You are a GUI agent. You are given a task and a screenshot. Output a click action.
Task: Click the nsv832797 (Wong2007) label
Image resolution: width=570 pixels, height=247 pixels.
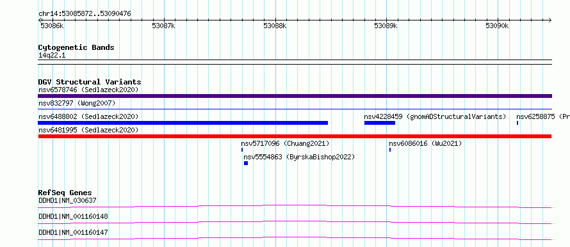click(x=77, y=104)
